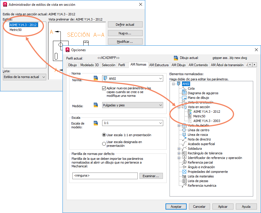Switch to the AM:Contenido tab
The width and height of the screenshot is (261, 213).
coord(198,65)
